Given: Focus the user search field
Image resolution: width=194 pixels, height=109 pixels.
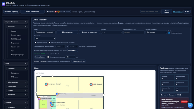Looking at the screenshot, I should pyautogui.click(x=150, y=12).
